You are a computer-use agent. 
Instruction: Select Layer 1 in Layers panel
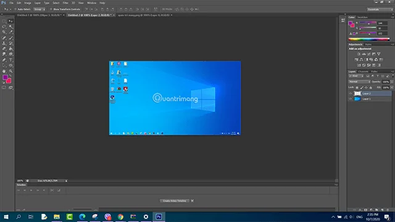pyautogui.click(x=370, y=99)
